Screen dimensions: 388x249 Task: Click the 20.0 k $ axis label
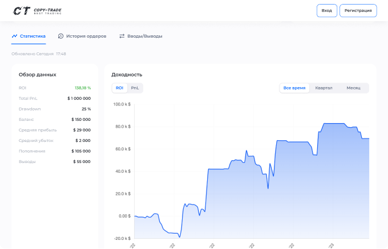123,194
